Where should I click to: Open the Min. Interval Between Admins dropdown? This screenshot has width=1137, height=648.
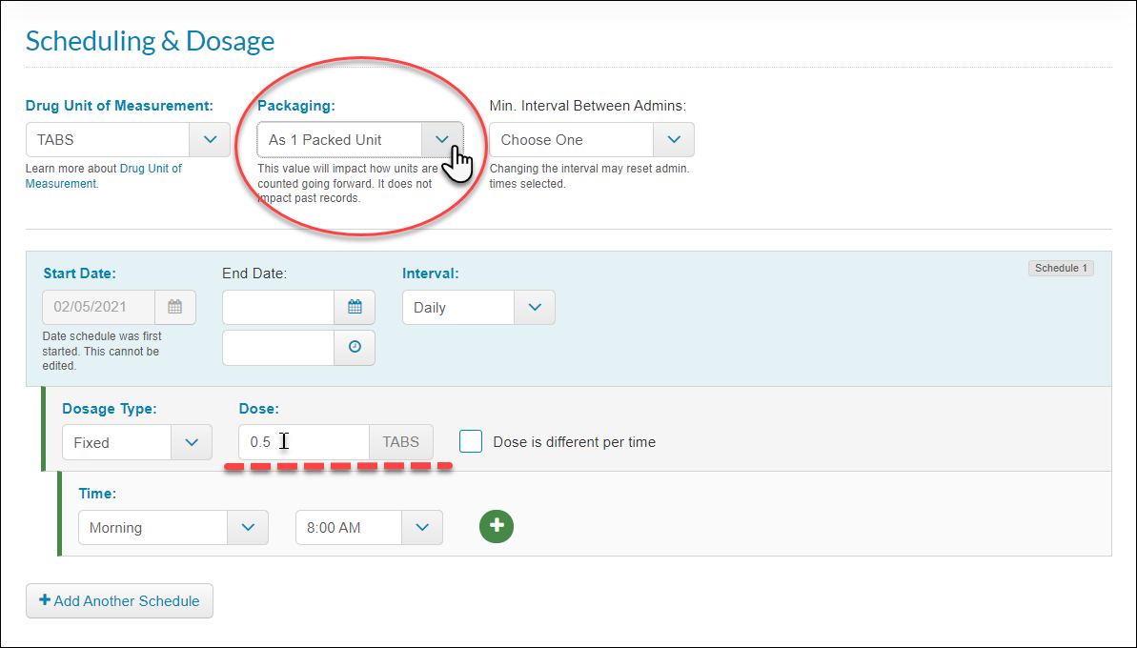tap(674, 139)
